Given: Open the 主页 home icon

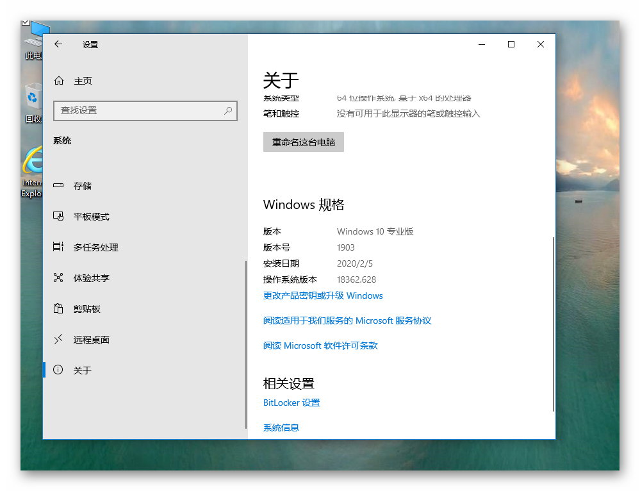Looking at the screenshot, I should (59, 81).
